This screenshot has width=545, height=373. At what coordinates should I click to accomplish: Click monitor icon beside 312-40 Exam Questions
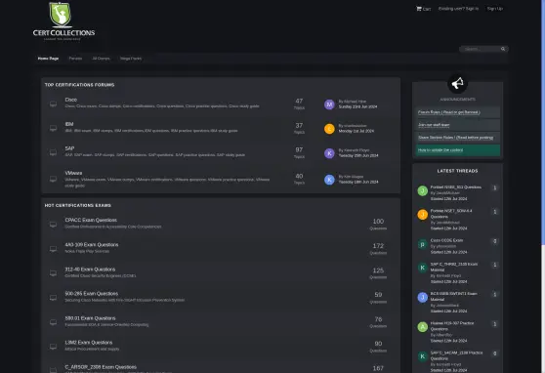click(53, 272)
